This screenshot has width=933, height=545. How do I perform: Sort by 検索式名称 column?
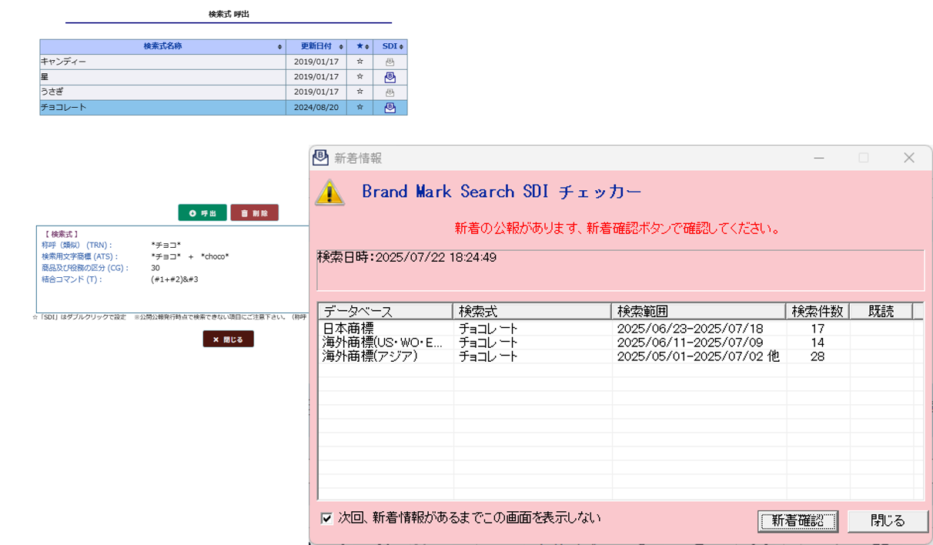click(162, 47)
